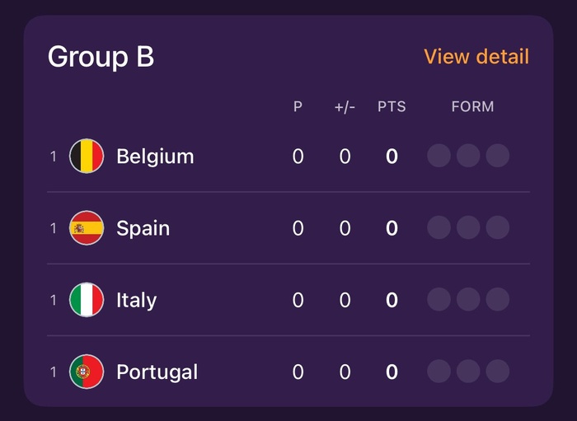Screen dimensions: 577x421
Task: Click the PTS column header
Action: (x=392, y=107)
